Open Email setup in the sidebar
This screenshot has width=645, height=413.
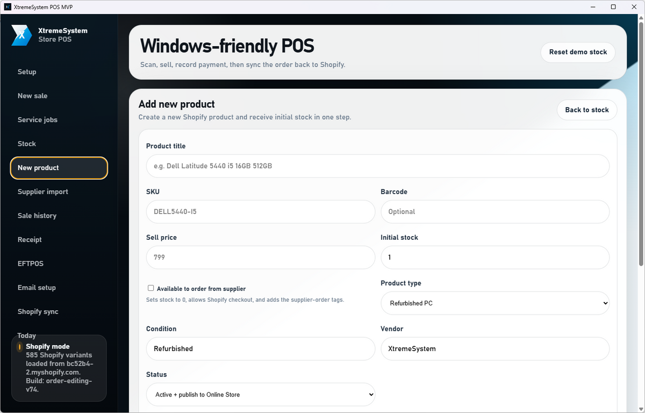point(59,288)
